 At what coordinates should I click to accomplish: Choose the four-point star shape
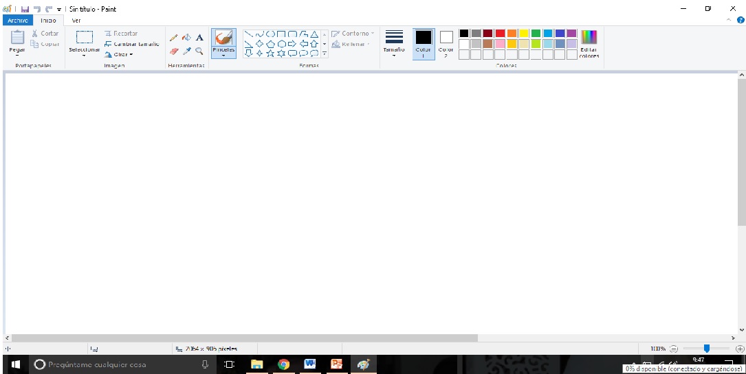pyautogui.click(x=259, y=53)
